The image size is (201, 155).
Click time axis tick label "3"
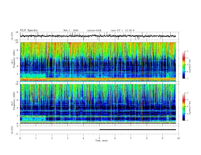pyautogui.click(x=68, y=138)
